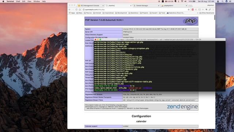Screen dimensions: 234x132
Task: Click the 'info.php' file name in the terminal
Action: [x=122, y=88]
